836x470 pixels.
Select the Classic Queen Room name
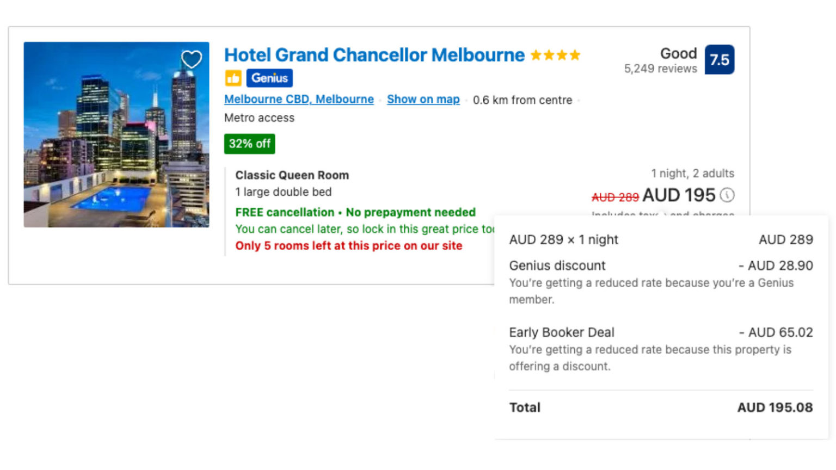(x=292, y=175)
